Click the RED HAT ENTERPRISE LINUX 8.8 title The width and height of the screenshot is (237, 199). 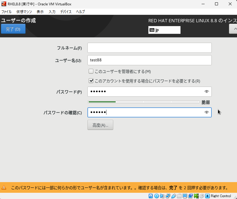pos(193,21)
